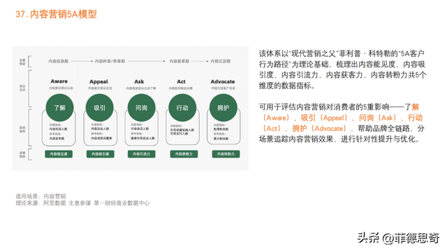
Task: Click the 'Ask' heading
Action: (139, 82)
